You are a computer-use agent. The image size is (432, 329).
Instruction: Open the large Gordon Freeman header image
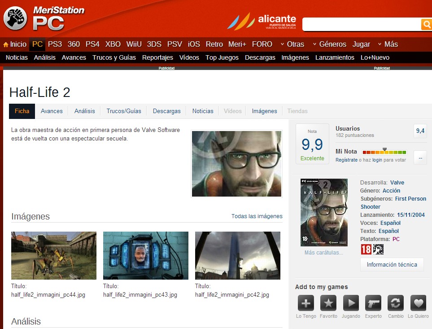pyautogui.click(x=237, y=164)
